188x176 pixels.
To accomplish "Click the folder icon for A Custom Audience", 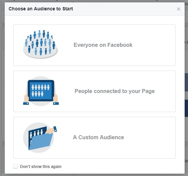I will [40, 138].
